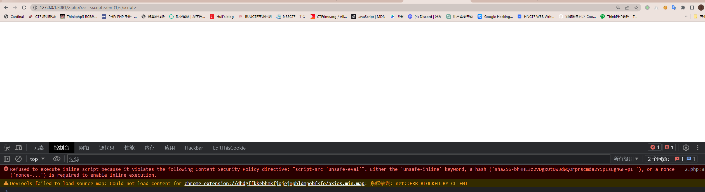Show more hidden bookmarks chevron
Viewport: 705px width, 192px height.
click(686, 16)
